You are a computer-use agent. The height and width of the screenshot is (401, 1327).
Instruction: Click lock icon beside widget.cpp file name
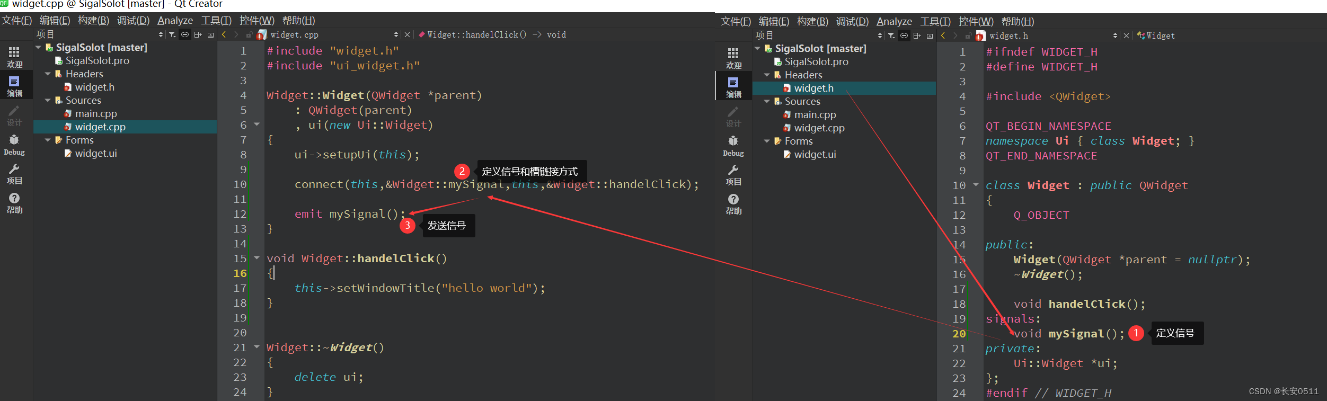pos(249,34)
